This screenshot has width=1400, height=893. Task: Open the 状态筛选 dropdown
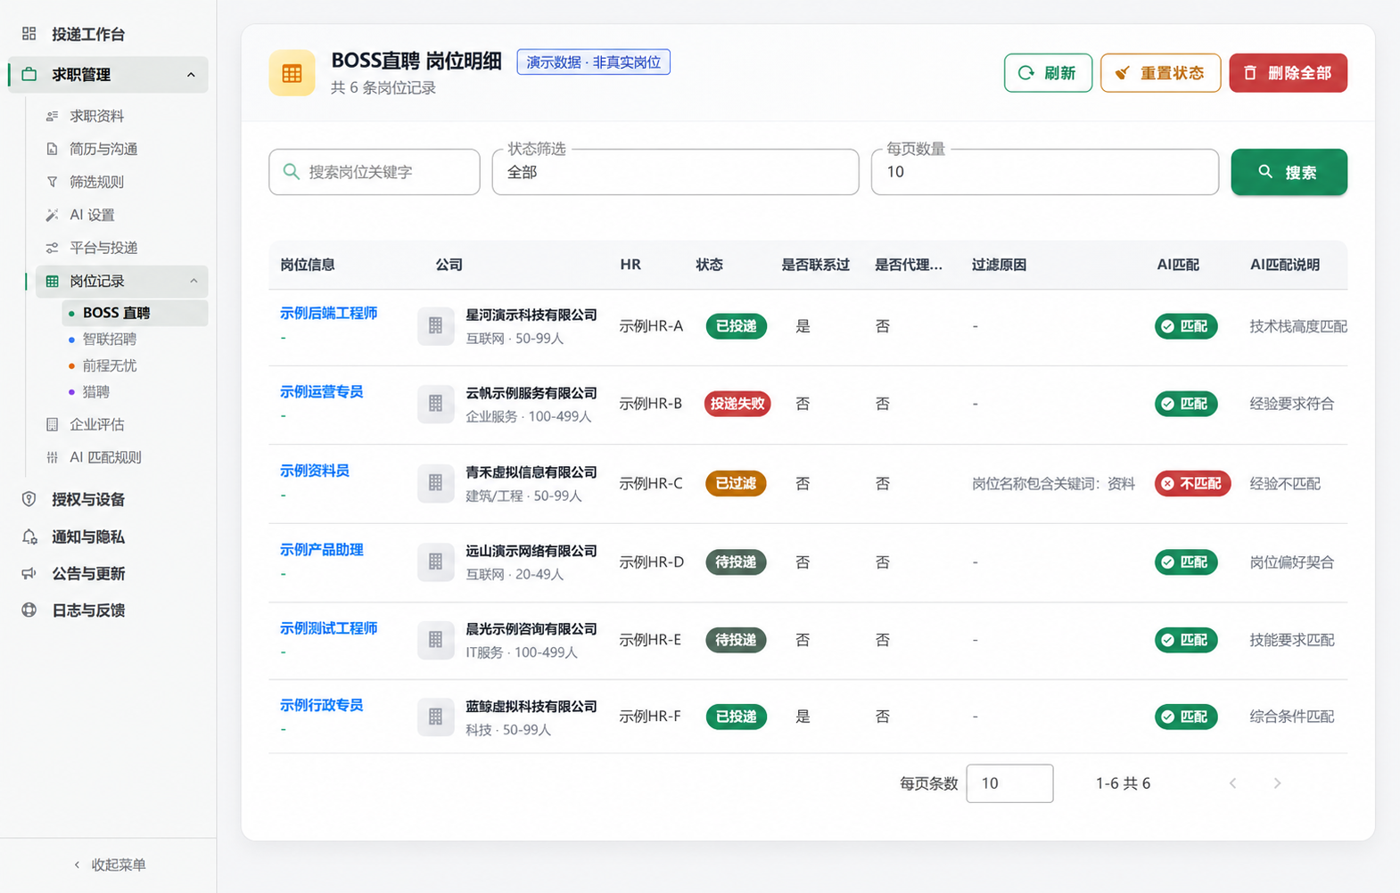point(675,172)
